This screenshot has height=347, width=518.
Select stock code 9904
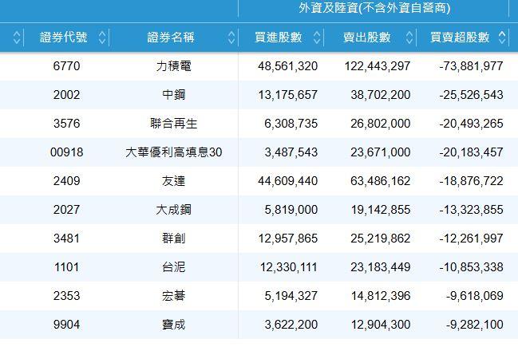[67, 325]
